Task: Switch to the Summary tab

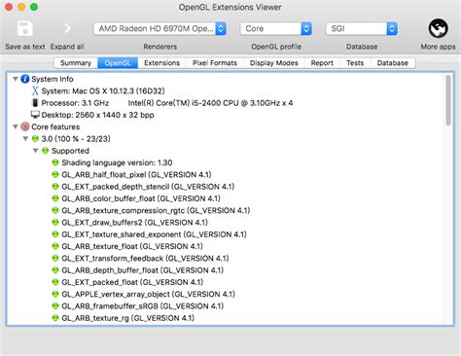Action: 76,63
